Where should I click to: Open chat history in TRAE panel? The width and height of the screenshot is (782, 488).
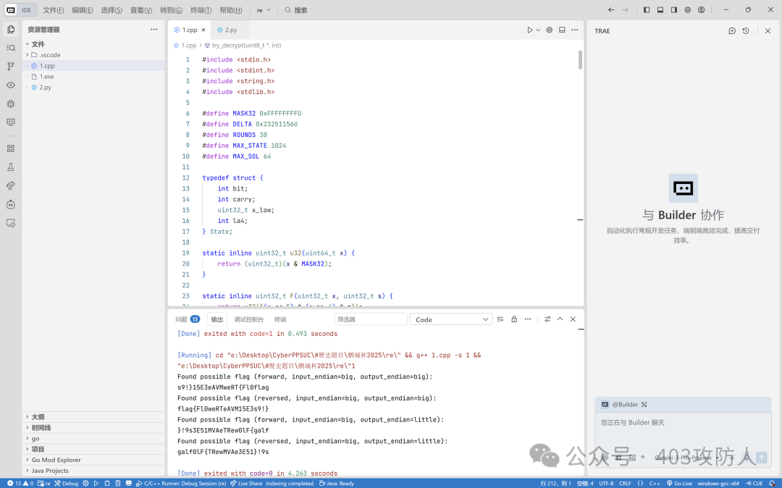point(746,30)
